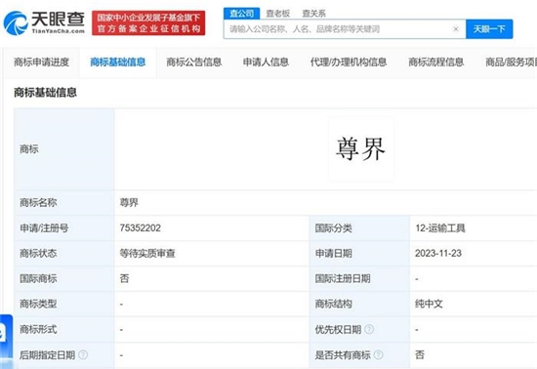Image resolution: width=537 pixels, height=369 pixels.
Task: Click the 商标基础信息 section heading
Action: (45, 93)
